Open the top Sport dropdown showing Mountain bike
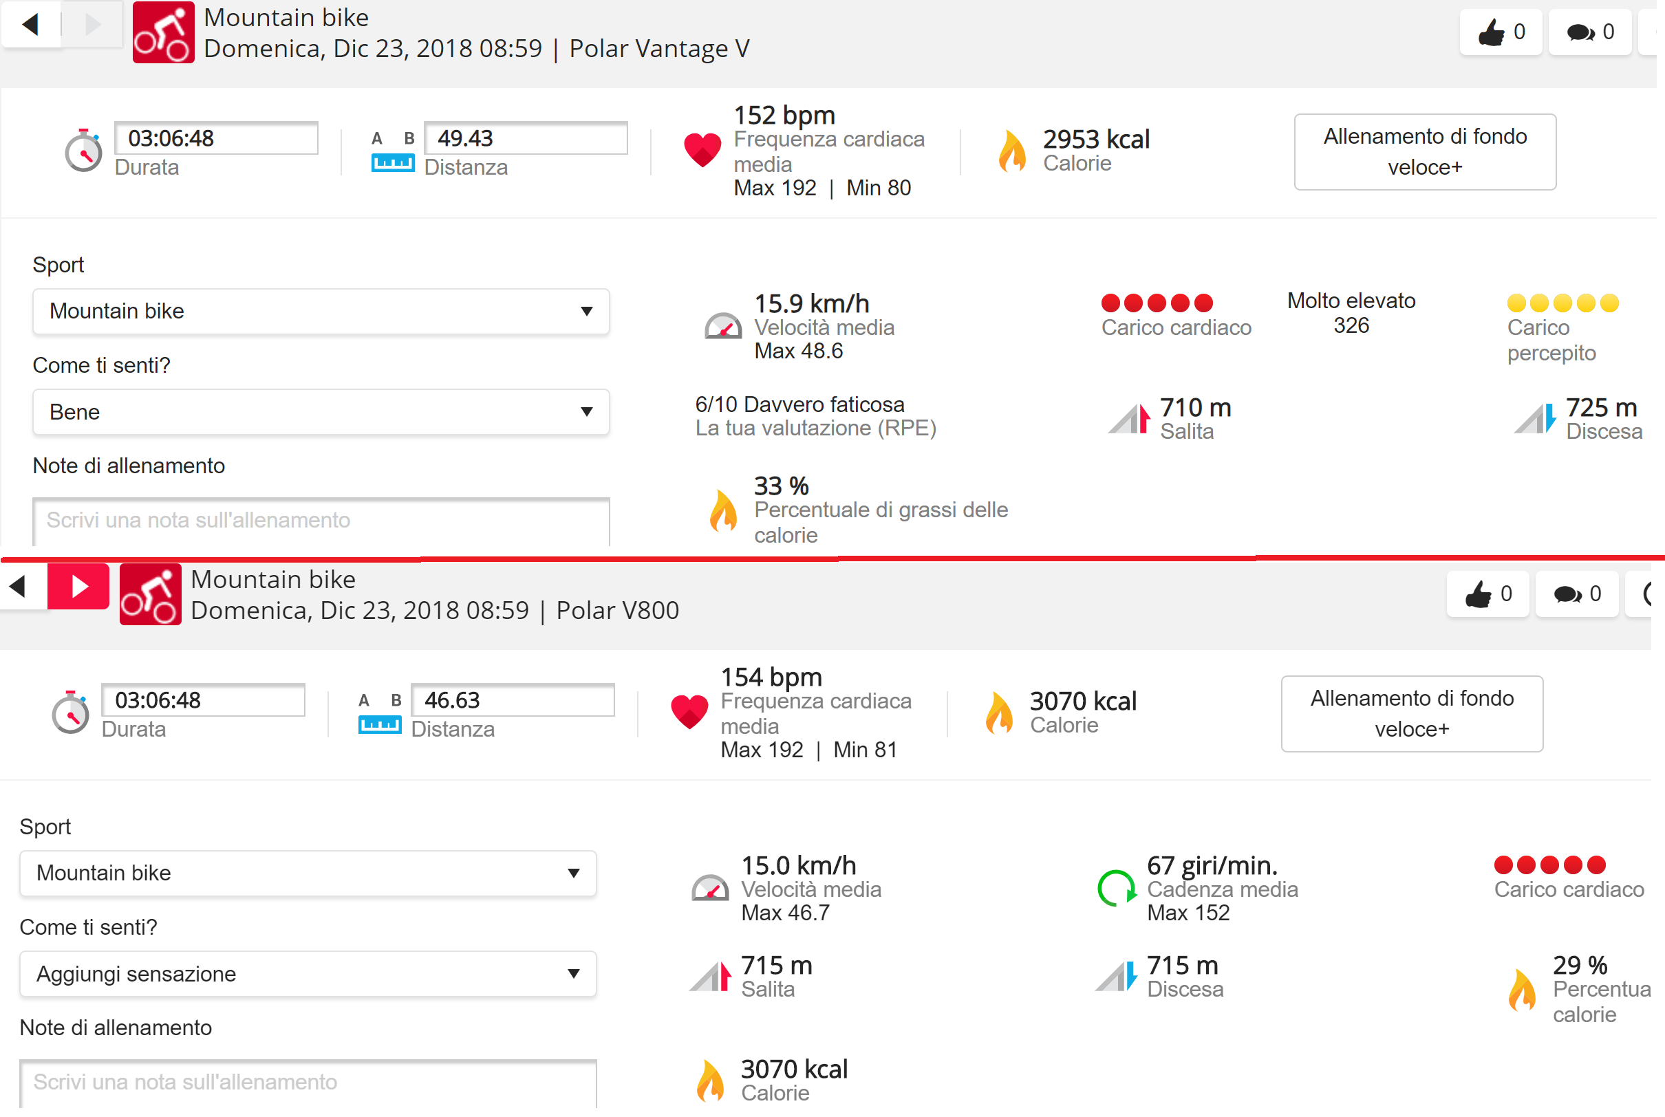Image resolution: width=1665 pixels, height=1117 pixels. [x=321, y=312]
